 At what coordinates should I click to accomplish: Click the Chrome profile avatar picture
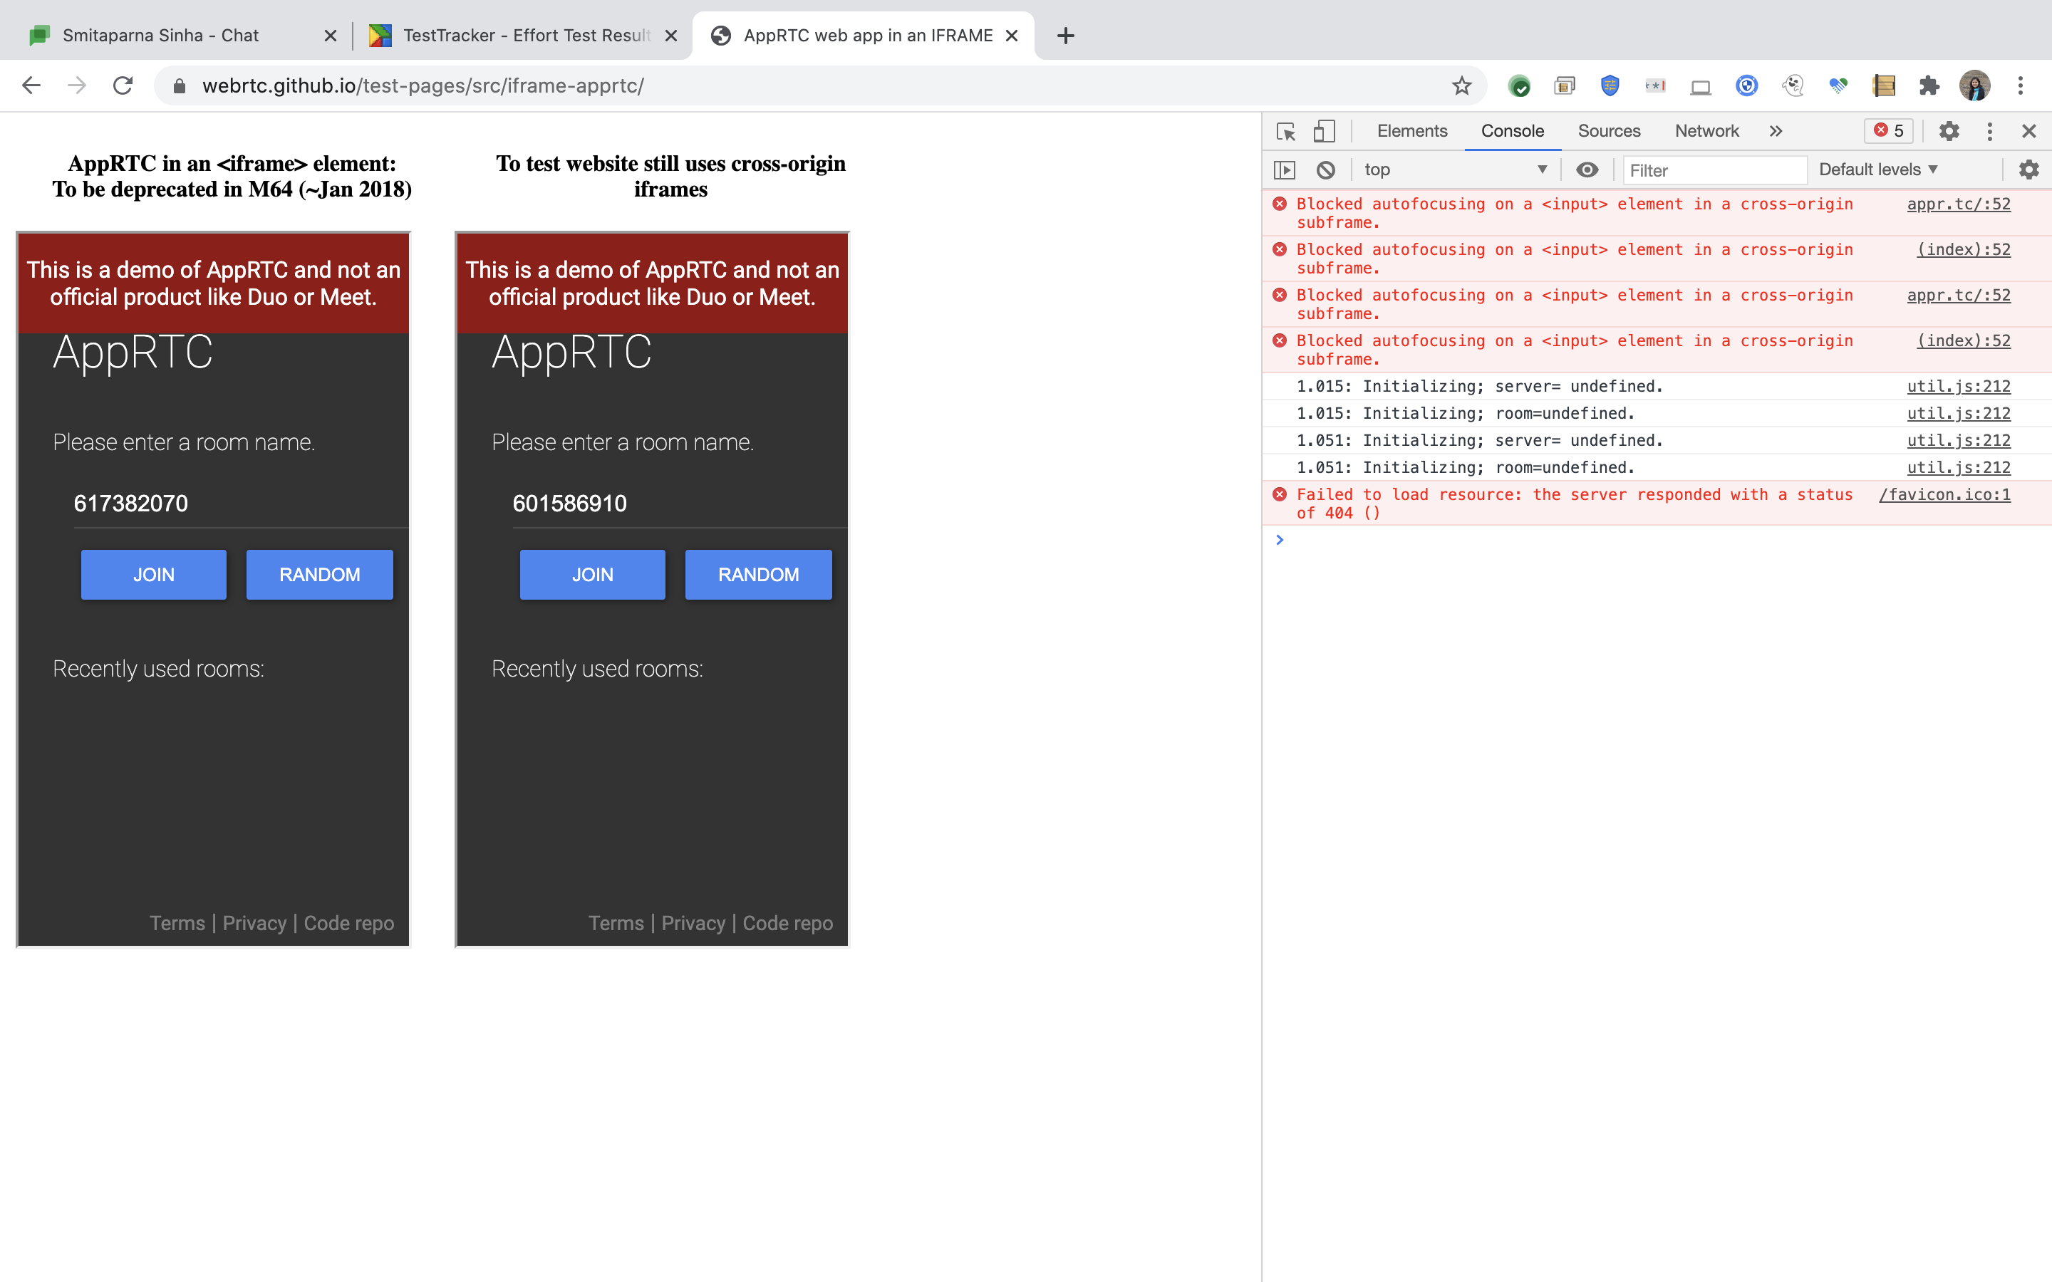pos(1974,85)
